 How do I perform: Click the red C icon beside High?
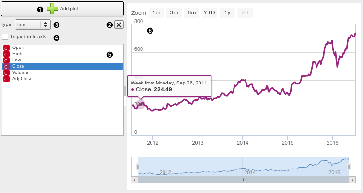click(x=6, y=54)
